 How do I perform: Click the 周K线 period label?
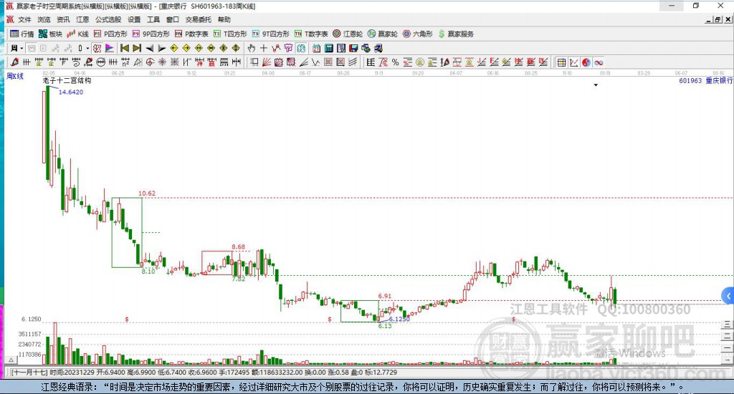pyautogui.click(x=15, y=76)
